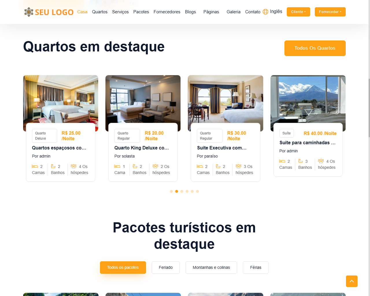370x296 pixels.
Task: Select the last carousel pagination dot
Action: point(197,191)
